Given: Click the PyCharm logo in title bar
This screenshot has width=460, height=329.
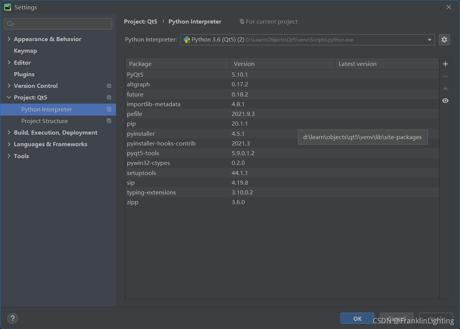Looking at the screenshot, I should coord(7,7).
